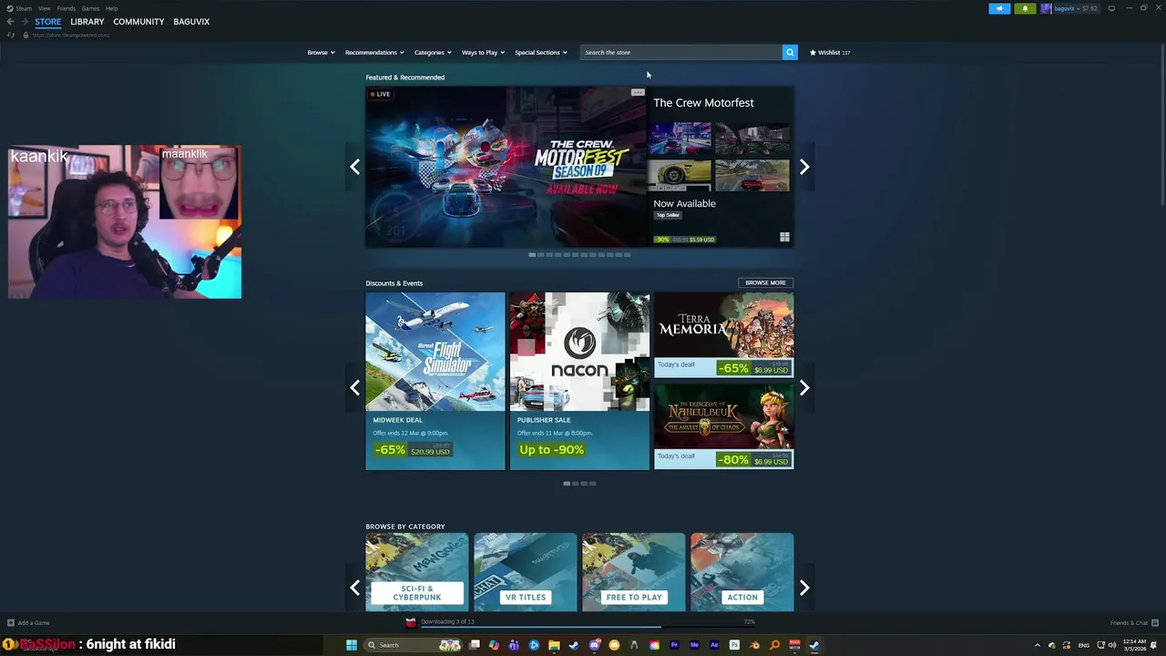1166x656 pixels.
Task: Show previous featured game
Action: click(354, 167)
